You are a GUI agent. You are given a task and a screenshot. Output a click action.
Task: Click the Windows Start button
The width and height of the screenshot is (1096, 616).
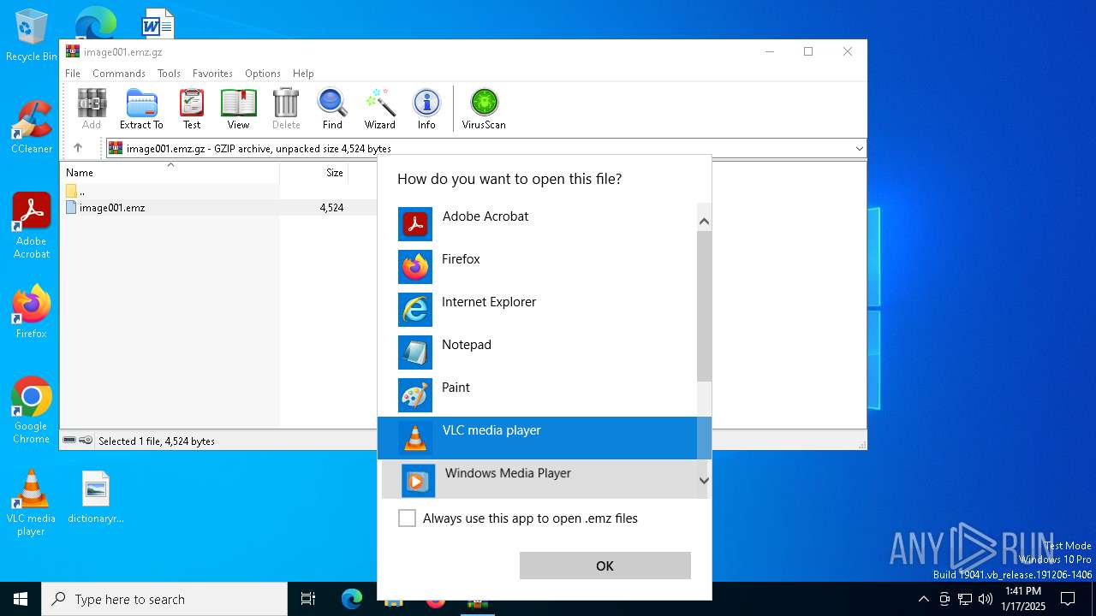[x=21, y=599]
